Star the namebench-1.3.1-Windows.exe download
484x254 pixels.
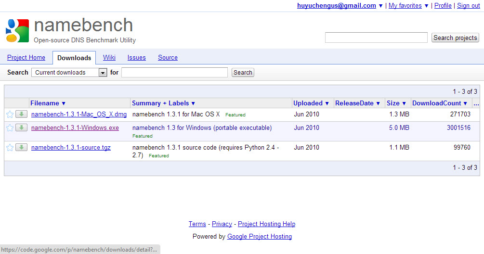(x=10, y=128)
